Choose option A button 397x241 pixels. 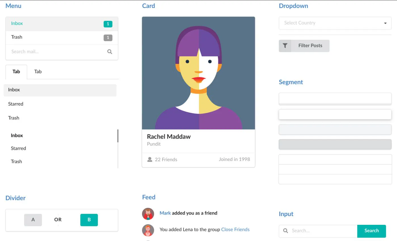click(33, 220)
